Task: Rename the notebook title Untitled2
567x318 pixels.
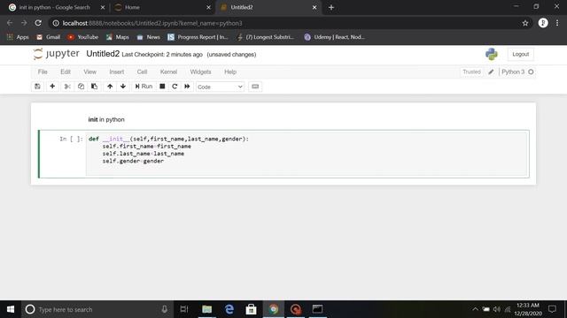Action: 103,54
